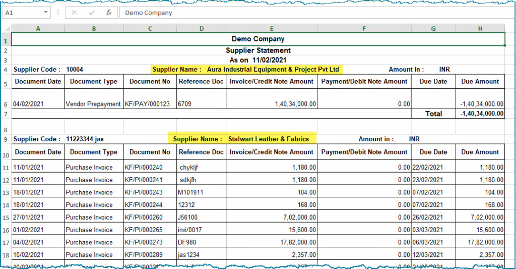516x269 pixels.
Task: Click the Cancel X icon in formula bar
Action: pos(74,13)
